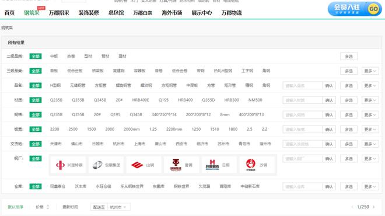
Task: Select 全部 in the 仓库 row
Action: point(36,186)
